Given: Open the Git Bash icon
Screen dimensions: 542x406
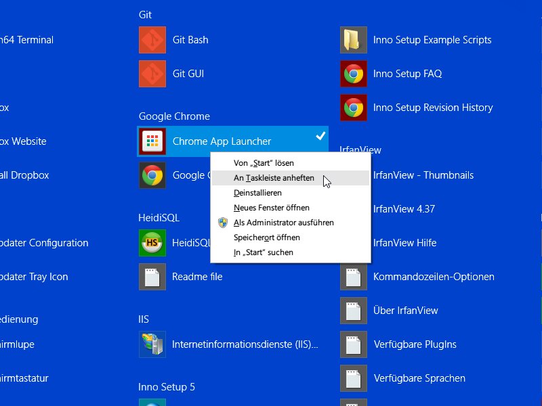Looking at the screenshot, I should click(x=152, y=40).
